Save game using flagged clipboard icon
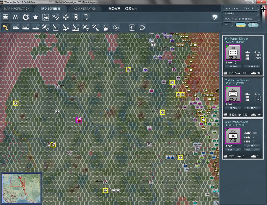 (76, 17)
